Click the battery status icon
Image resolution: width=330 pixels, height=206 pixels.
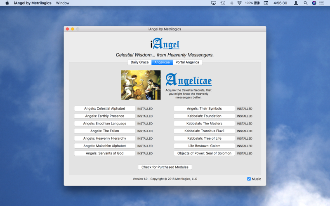pyautogui.click(x=257, y=3)
